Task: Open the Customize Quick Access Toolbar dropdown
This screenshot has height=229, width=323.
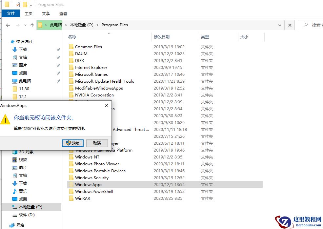Action: point(30,5)
